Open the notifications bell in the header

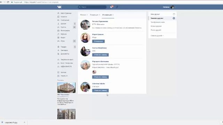coord(111,7)
